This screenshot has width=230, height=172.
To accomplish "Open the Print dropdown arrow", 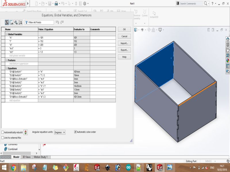I will click(60, 3).
